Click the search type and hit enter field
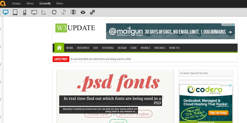This screenshot has height=123, width=247. [206, 73]
